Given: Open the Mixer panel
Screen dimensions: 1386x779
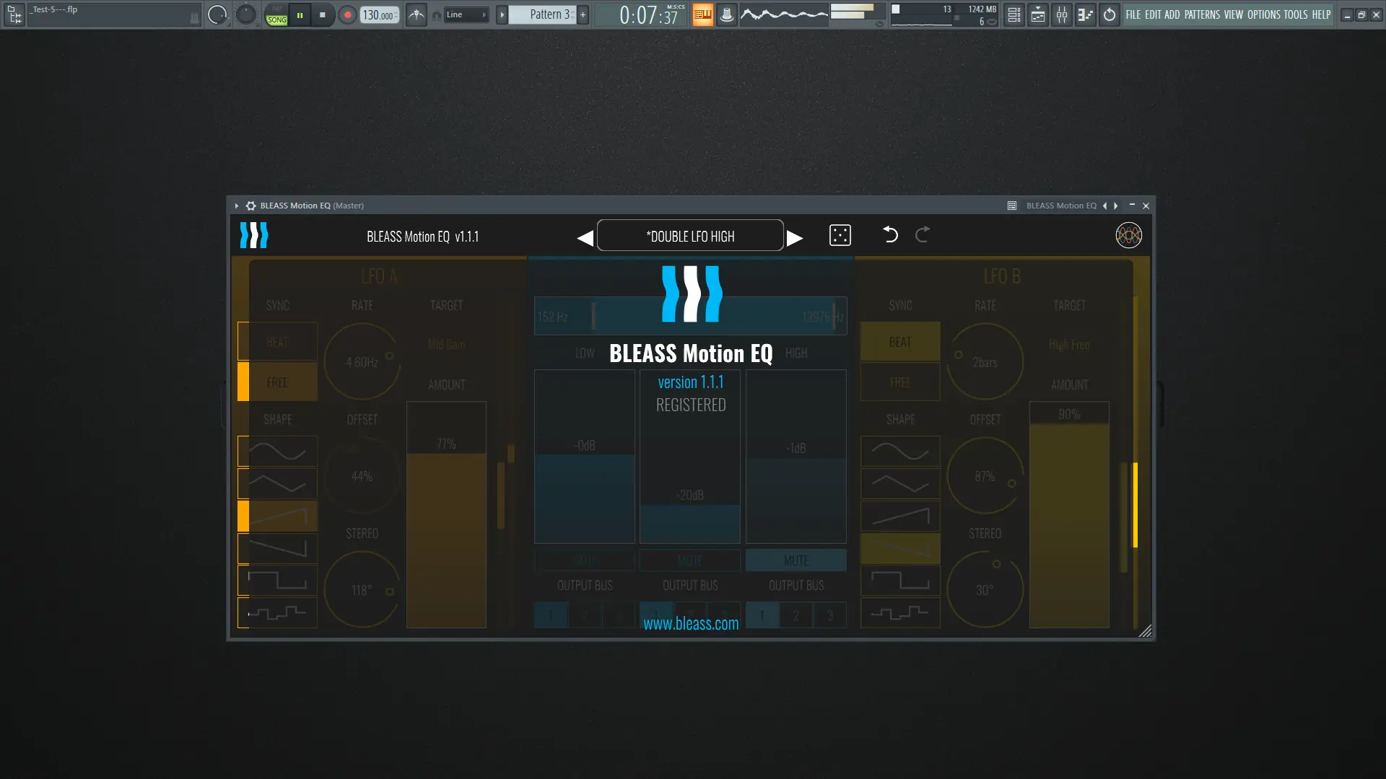Looking at the screenshot, I should 1061,14.
